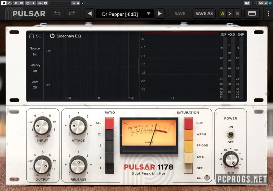Image resolution: width=273 pixels, height=191 pixels.
Task: Click the Cal. calibration screw
Action: pyautogui.click(x=207, y=178)
